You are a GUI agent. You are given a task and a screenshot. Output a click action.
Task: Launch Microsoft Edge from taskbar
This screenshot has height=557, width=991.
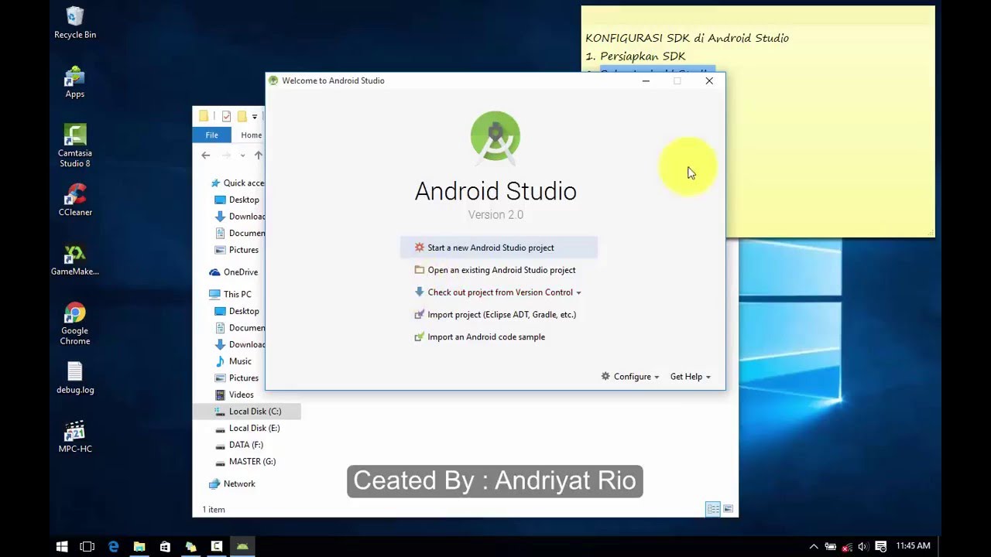[x=114, y=546]
